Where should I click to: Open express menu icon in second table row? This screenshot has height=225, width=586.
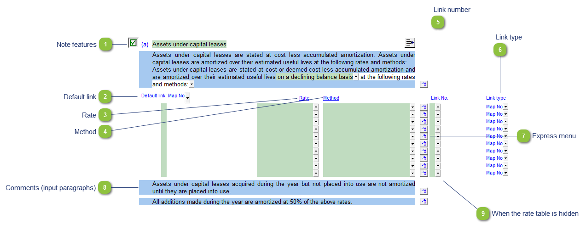(424, 114)
